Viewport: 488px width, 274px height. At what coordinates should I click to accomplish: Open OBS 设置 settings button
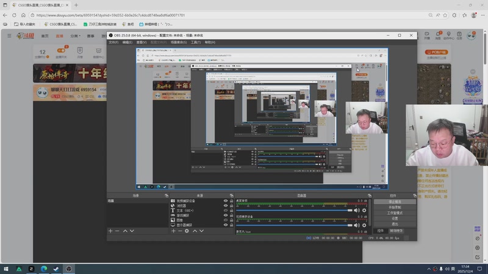[395, 219]
